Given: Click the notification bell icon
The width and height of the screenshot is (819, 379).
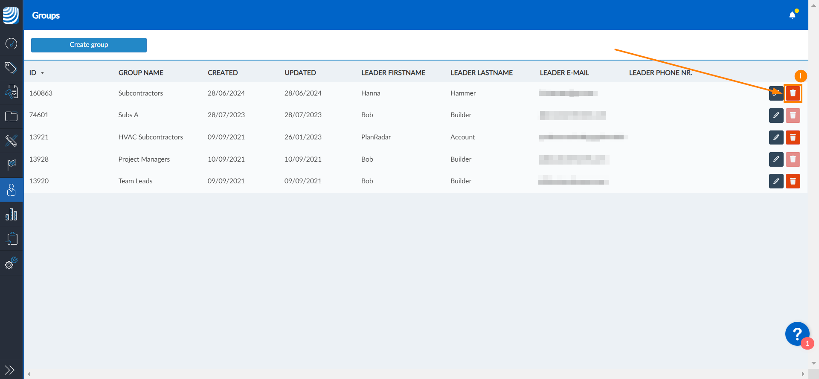Looking at the screenshot, I should pos(793,15).
